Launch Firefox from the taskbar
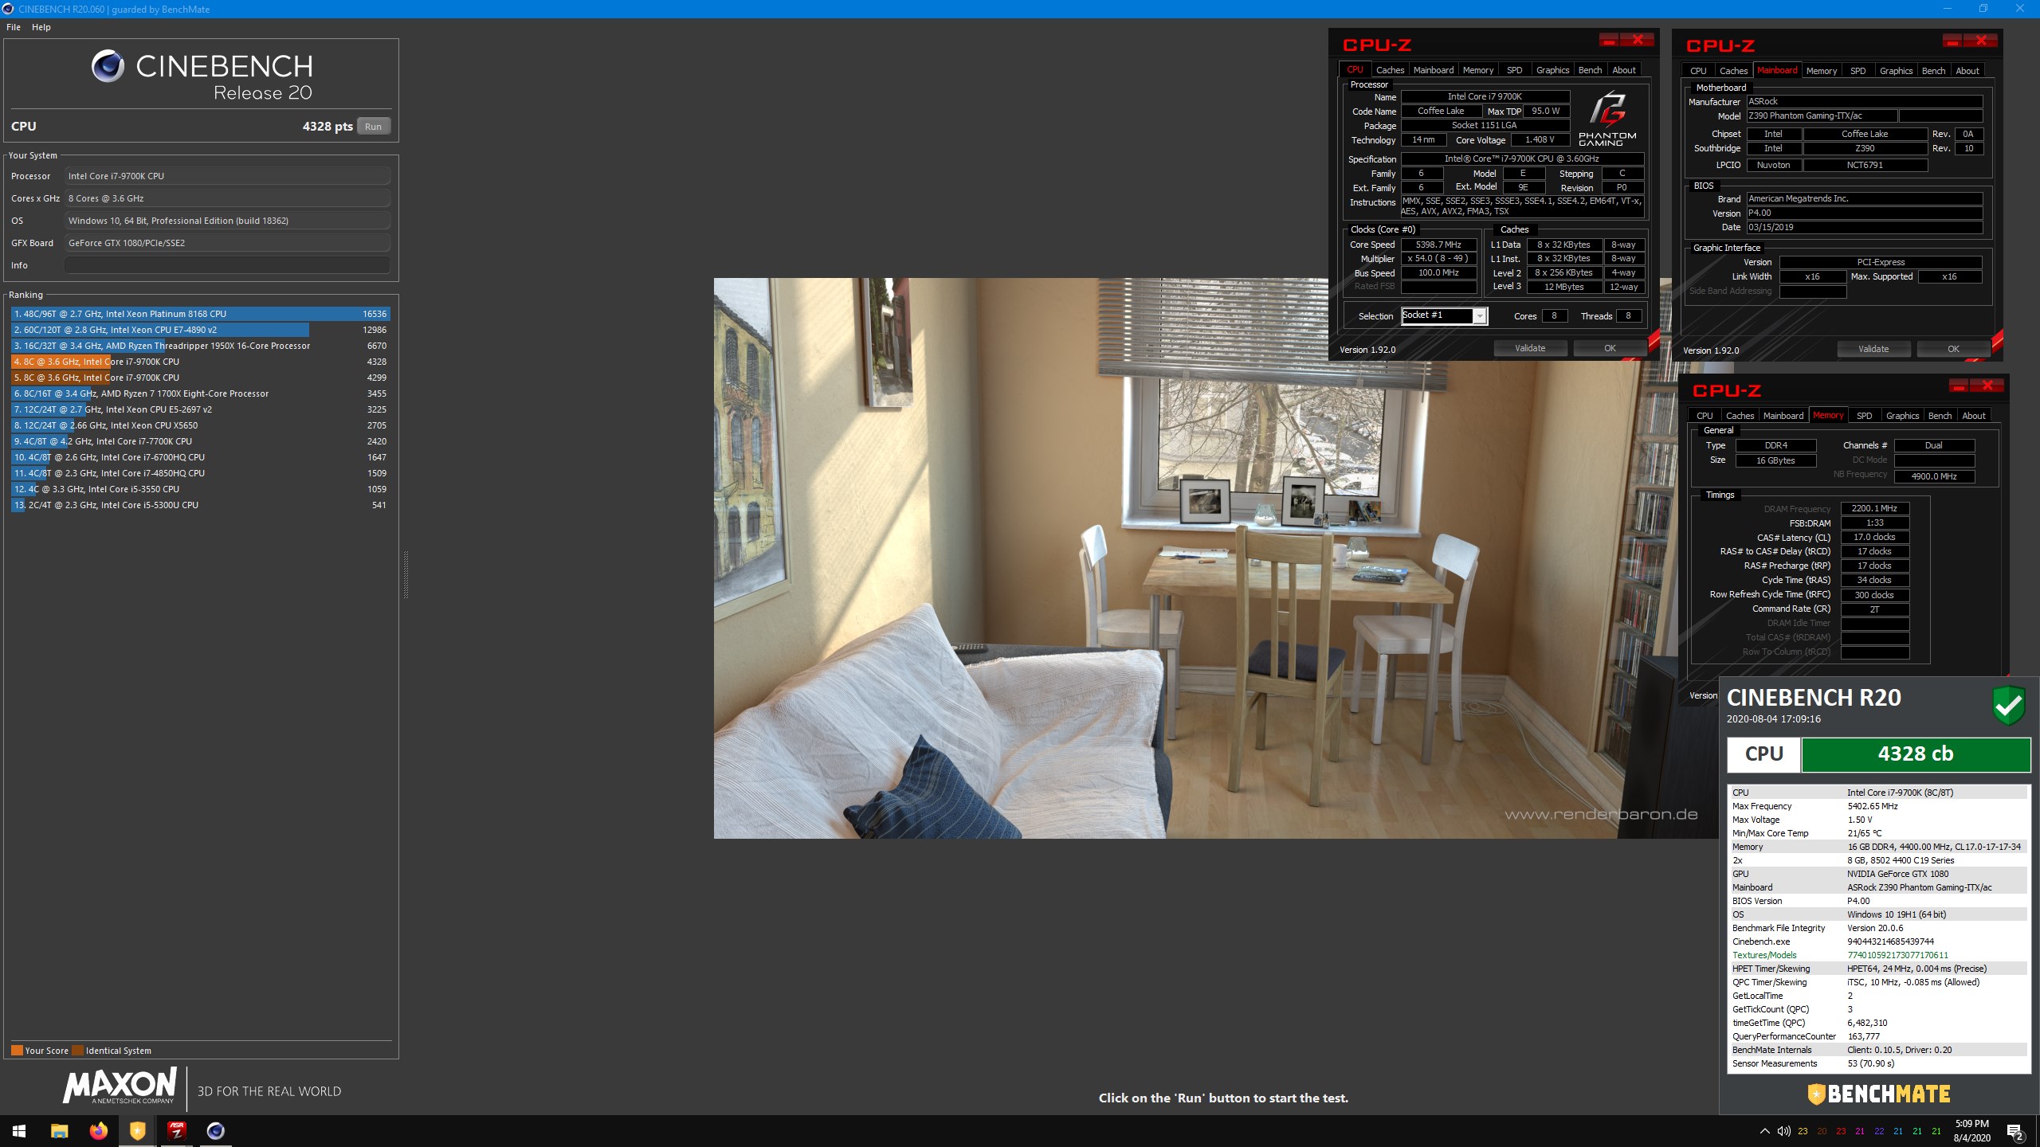Image resolution: width=2040 pixels, height=1147 pixels. click(x=98, y=1130)
